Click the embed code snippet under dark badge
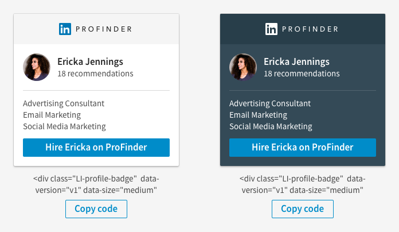 click(x=303, y=184)
